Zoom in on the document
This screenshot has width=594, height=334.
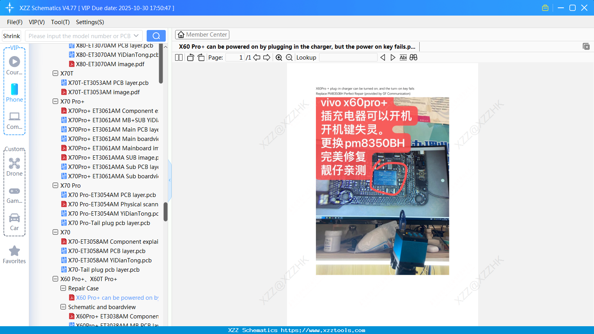279,58
